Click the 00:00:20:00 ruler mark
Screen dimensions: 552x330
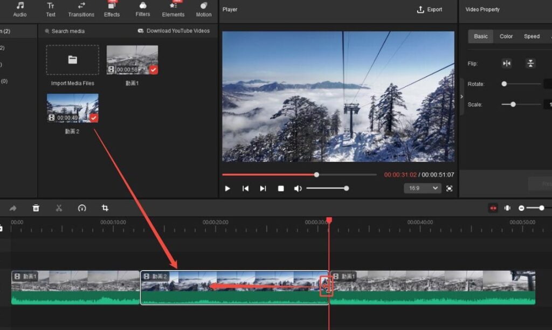click(215, 222)
